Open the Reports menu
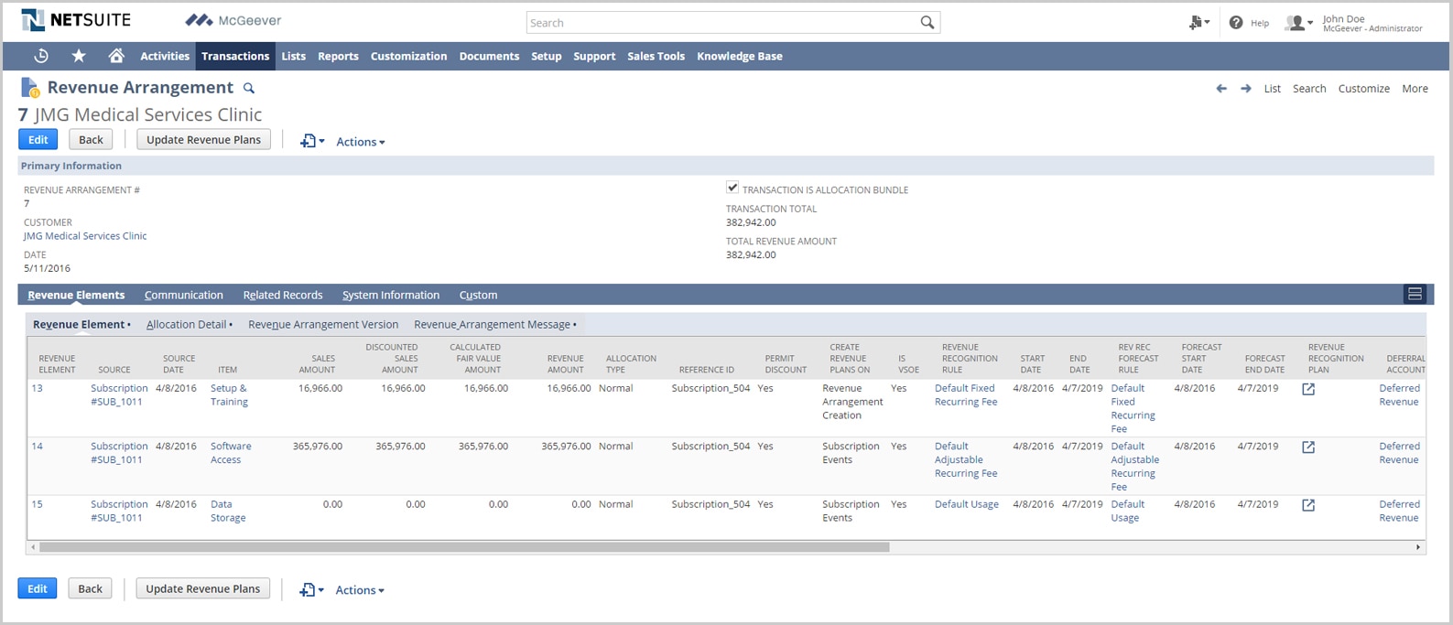The width and height of the screenshot is (1453, 625). [338, 56]
